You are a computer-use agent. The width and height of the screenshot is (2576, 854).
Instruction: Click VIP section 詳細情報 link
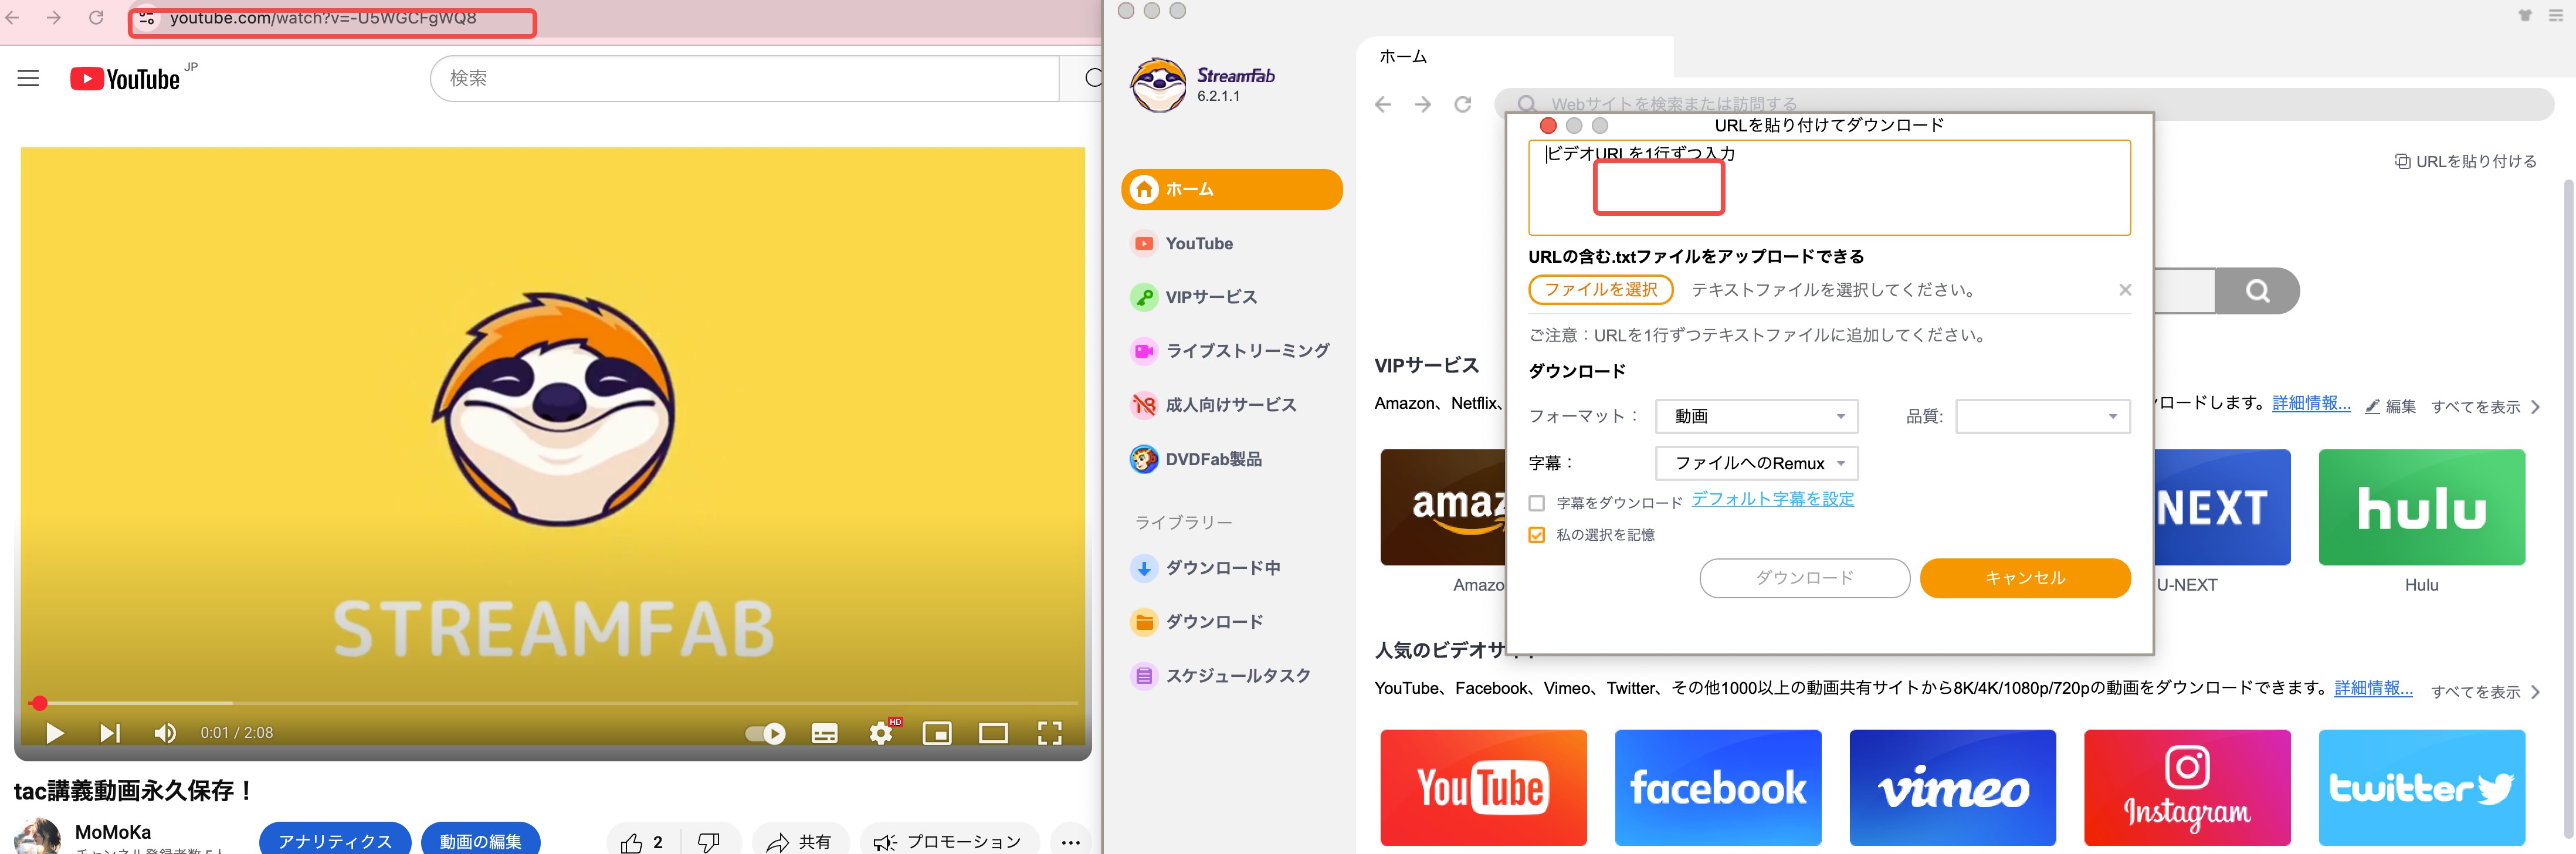click(x=2311, y=403)
